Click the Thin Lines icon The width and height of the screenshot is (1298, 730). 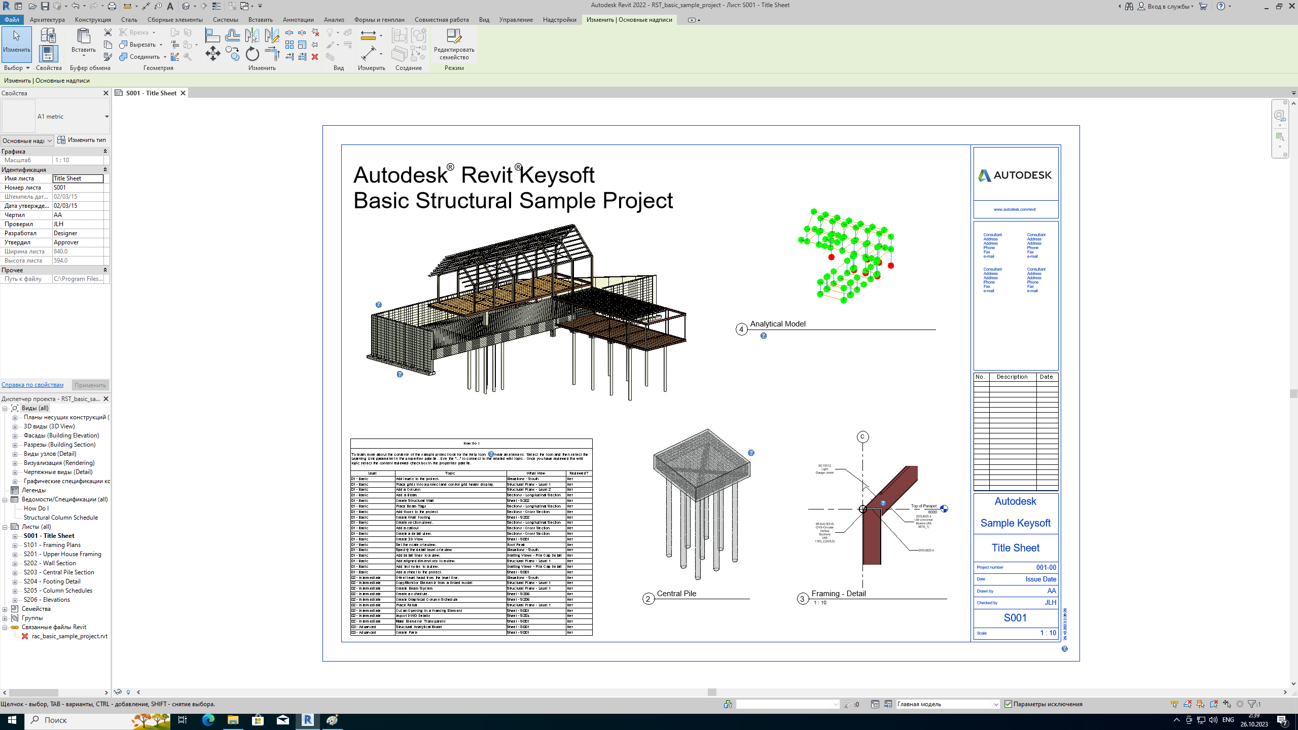[x=216, y=6]
